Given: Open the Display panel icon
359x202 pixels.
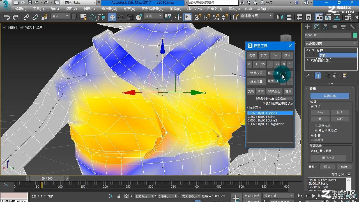Looking at the screenshot, I should (343, 27).
